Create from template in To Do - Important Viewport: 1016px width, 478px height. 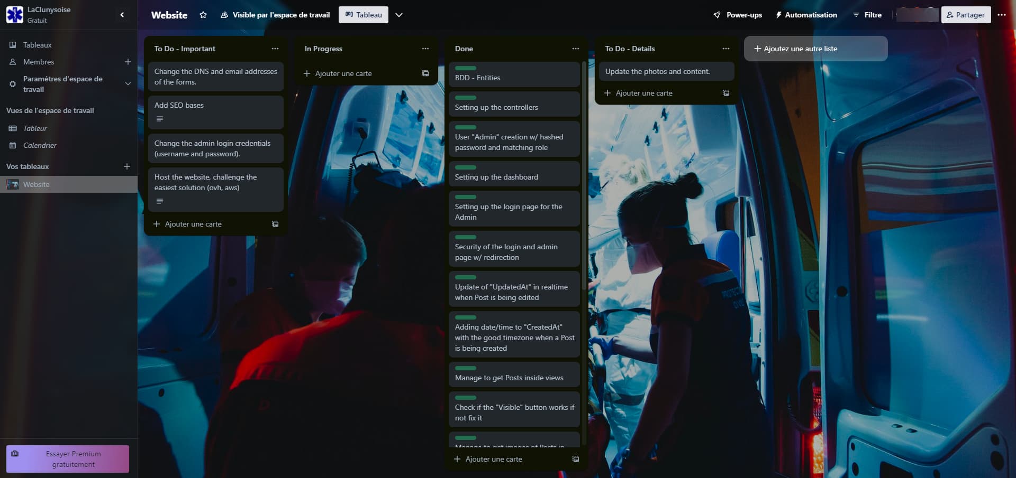click(x=275, y=224)
